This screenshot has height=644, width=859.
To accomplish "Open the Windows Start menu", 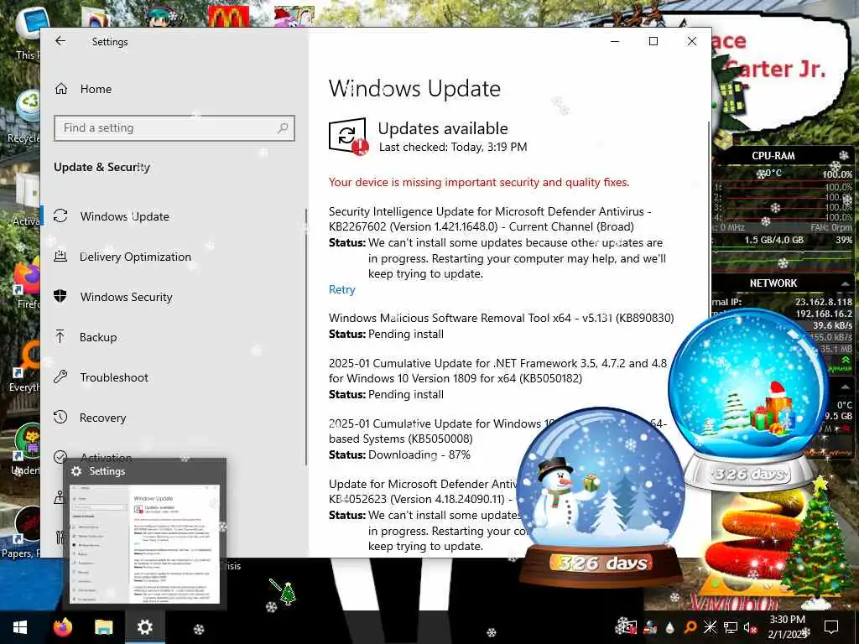I will 20,627.
